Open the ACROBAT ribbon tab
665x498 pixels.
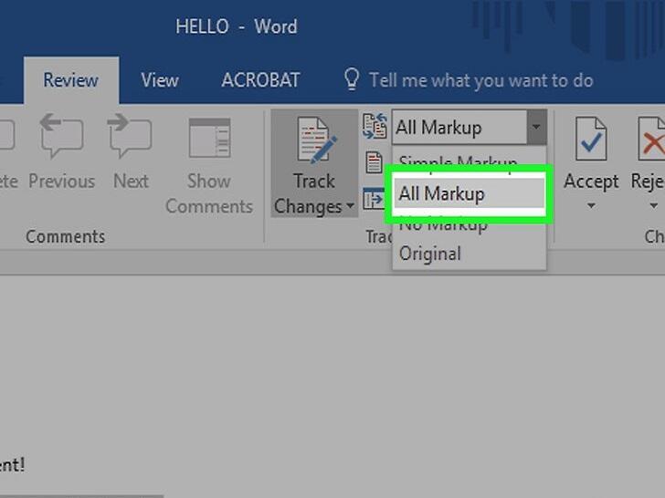(x=260, y=80)
